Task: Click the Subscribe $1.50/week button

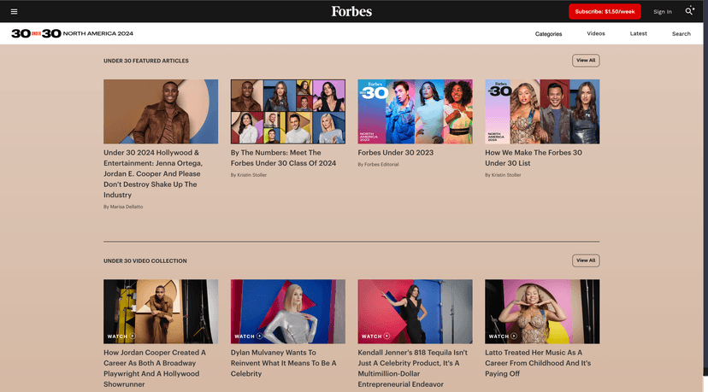Action: click(605, 11)
